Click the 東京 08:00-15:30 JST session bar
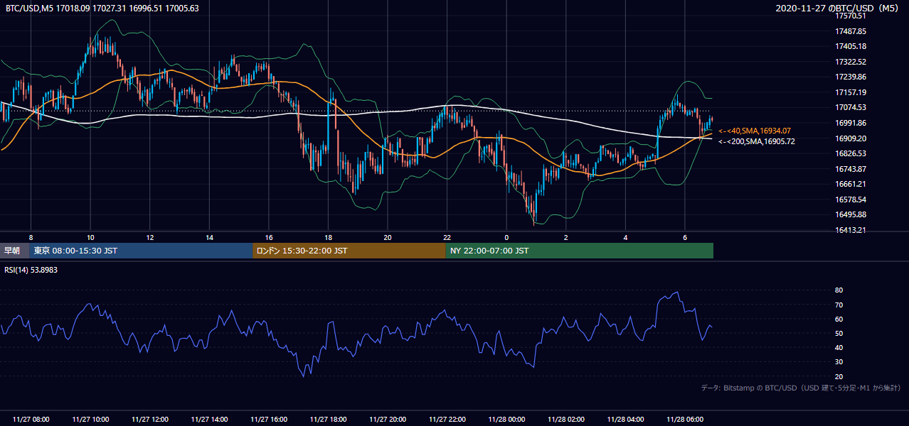Viewport: 909px width, 426px height. (x=141, y=251)
